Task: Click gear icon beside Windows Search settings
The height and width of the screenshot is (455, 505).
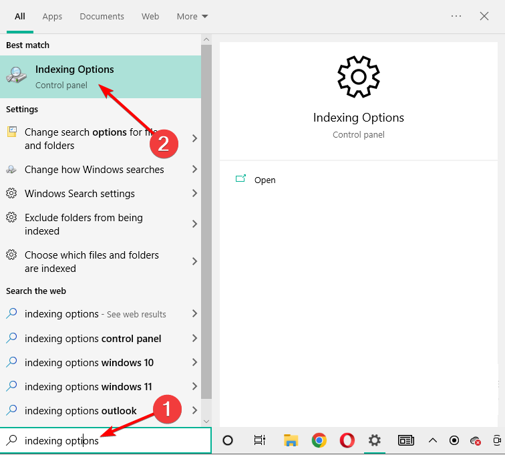Action: [x=11, y=193]
